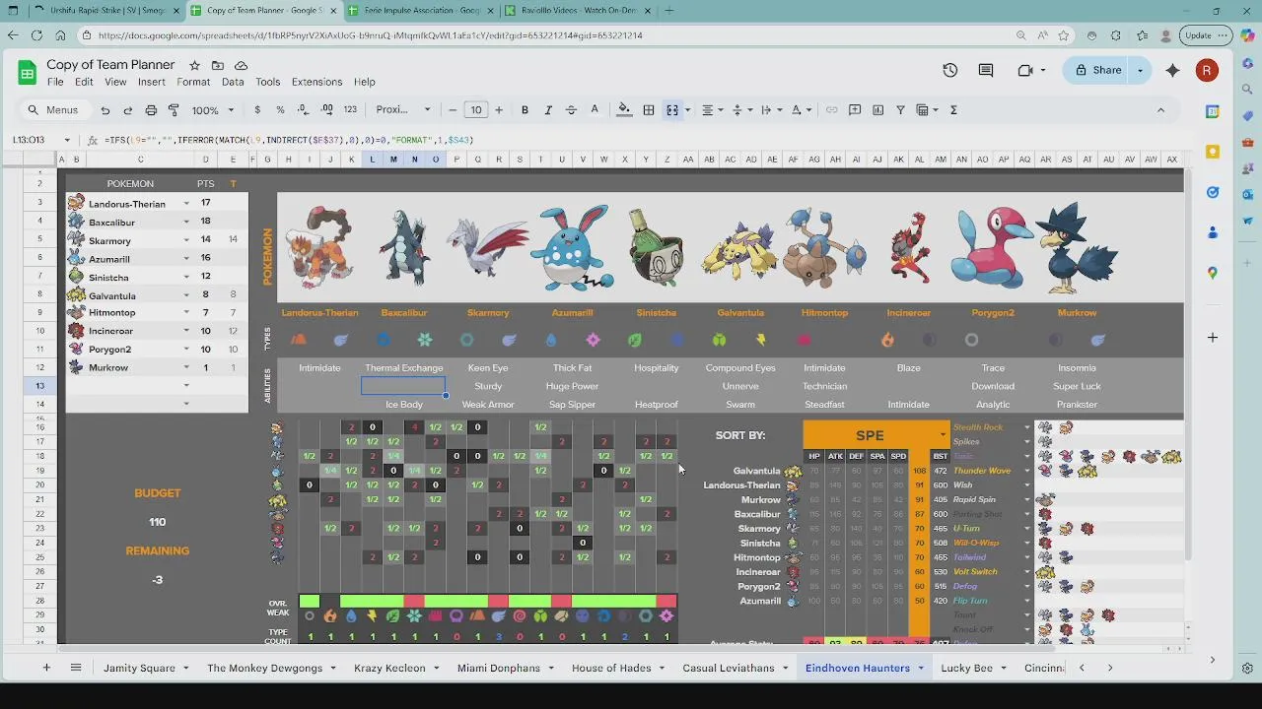Image resolution: width=1262 pixels, height=709 pixels.
Task: Open the Landorus-Therian row dropdown arrow
Action: coord(186,204)
